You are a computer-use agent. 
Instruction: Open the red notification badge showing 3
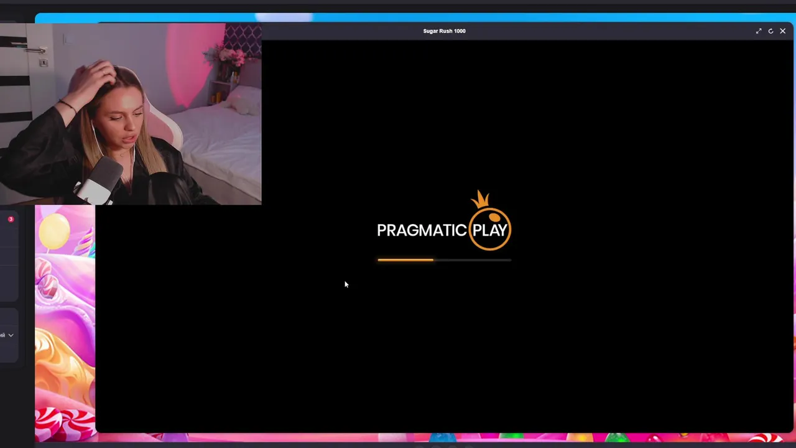pyautogui.click(x=11, y=219)
